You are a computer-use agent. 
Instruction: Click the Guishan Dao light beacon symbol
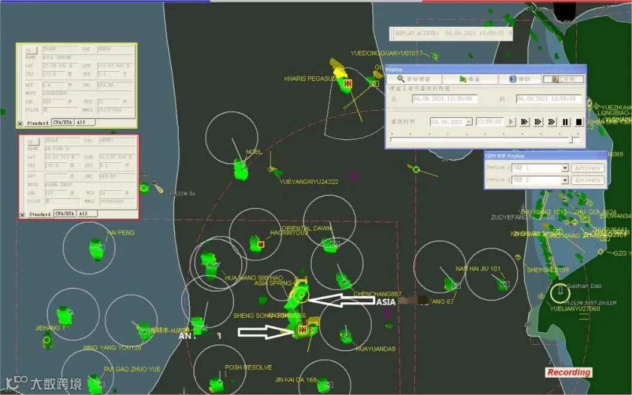pos(560,293)
